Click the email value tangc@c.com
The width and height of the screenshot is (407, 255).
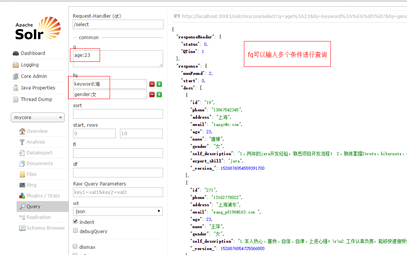coord(226,125)
